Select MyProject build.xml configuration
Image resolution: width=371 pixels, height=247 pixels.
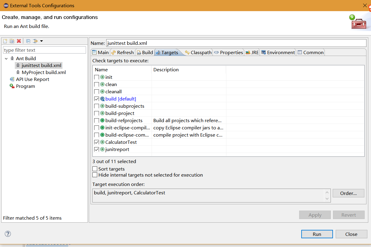click(x=43, y=72)
